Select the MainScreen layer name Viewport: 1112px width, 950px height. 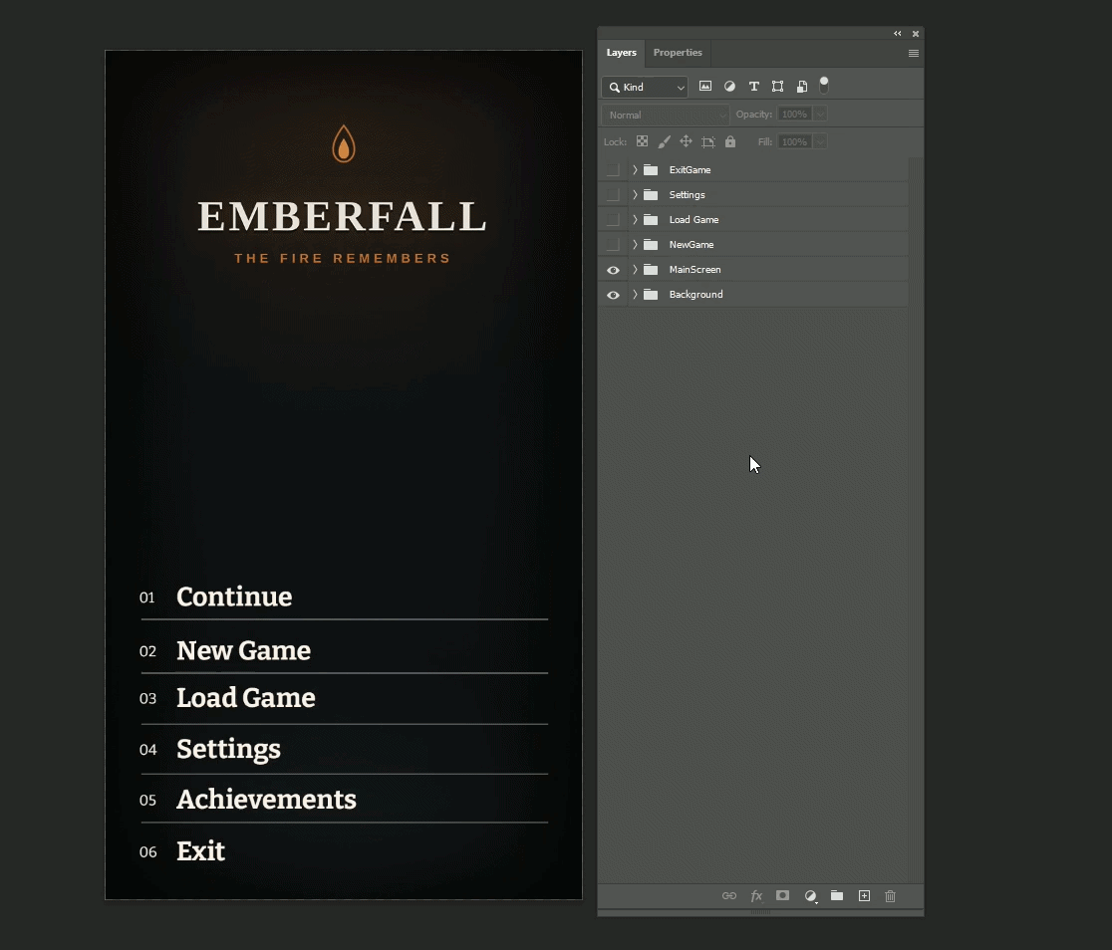(695, 270)
